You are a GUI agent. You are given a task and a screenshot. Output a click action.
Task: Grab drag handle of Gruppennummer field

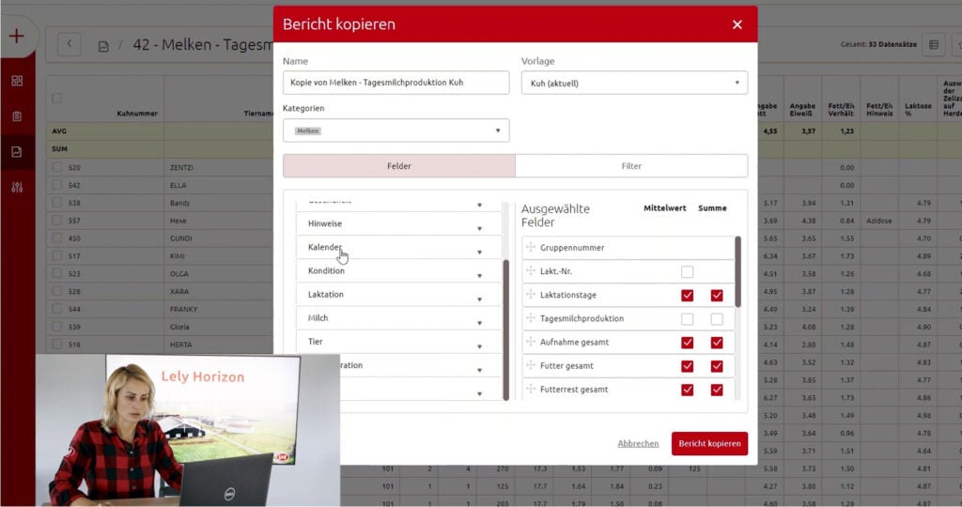tap(531, 247)
